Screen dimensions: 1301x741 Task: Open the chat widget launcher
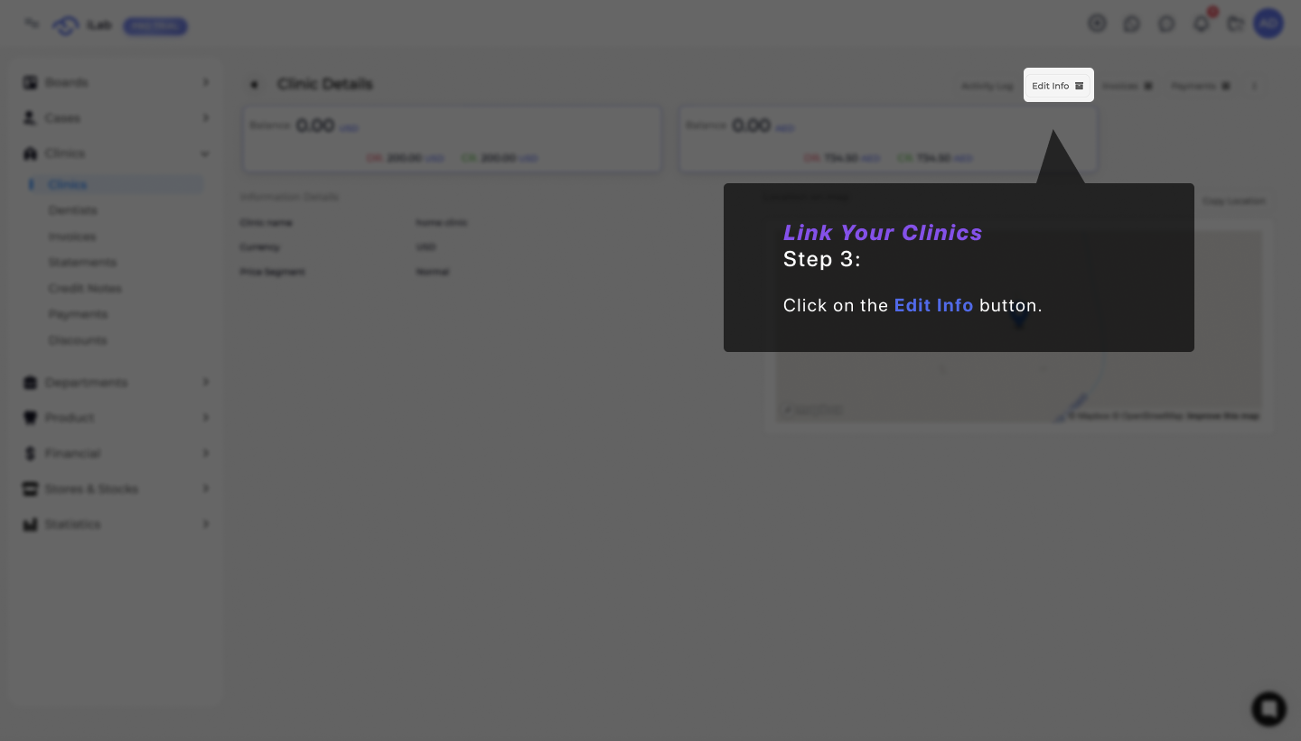click(1268, 709)
